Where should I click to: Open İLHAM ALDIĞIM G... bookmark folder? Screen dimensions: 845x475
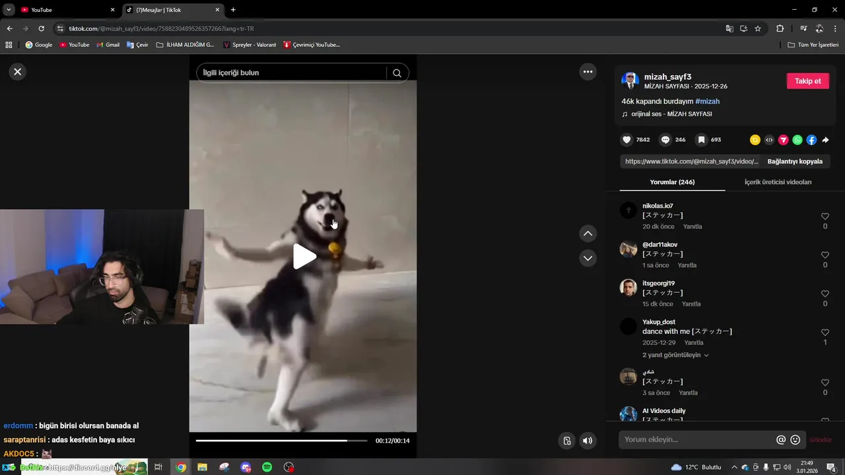(x=186, y=45)
